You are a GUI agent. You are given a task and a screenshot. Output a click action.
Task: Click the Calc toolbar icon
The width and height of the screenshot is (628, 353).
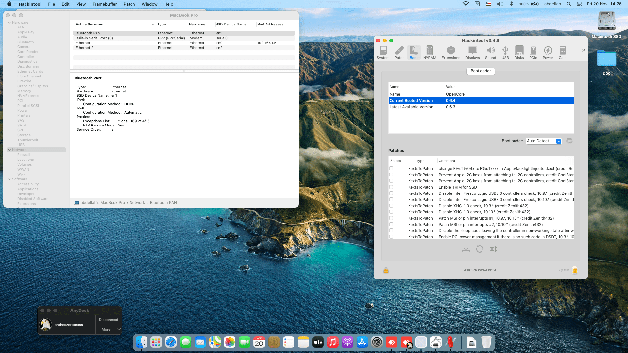click(x=562, y=52)
